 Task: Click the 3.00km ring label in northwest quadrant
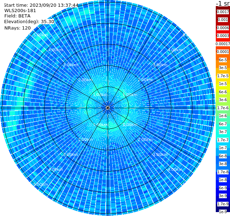tap(70, 65)
